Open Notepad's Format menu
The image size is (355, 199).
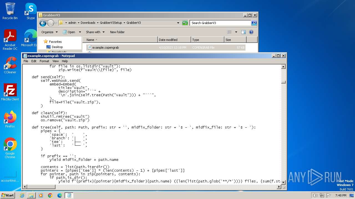coord(44,61)
